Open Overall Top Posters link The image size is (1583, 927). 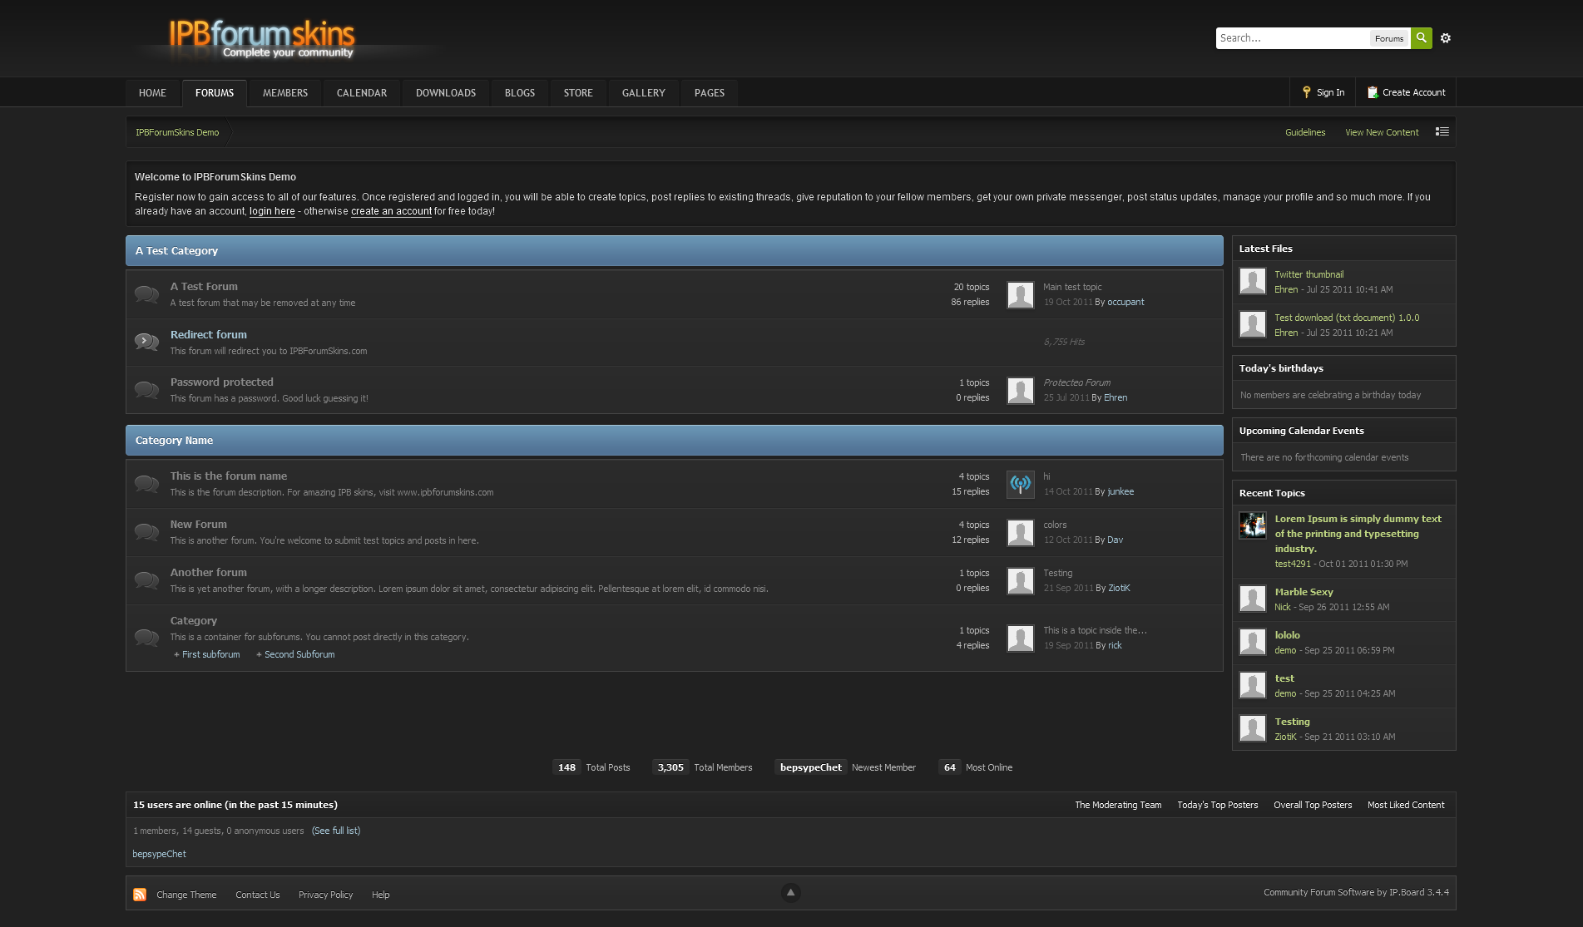[1313, 805]
